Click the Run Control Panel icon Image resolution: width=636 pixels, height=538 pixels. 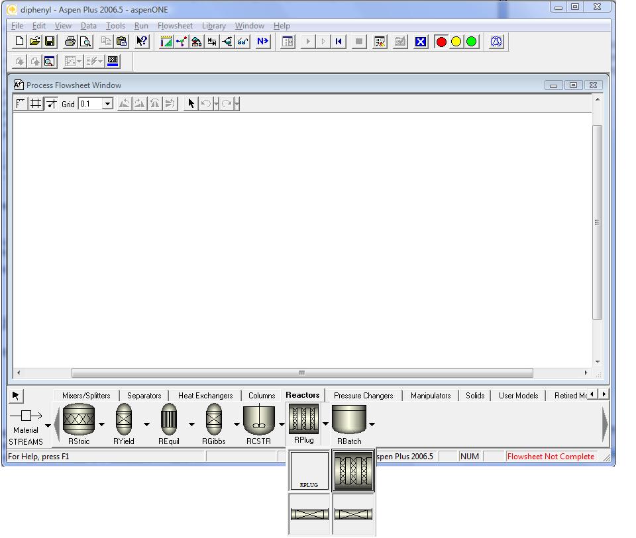point(288,41)
